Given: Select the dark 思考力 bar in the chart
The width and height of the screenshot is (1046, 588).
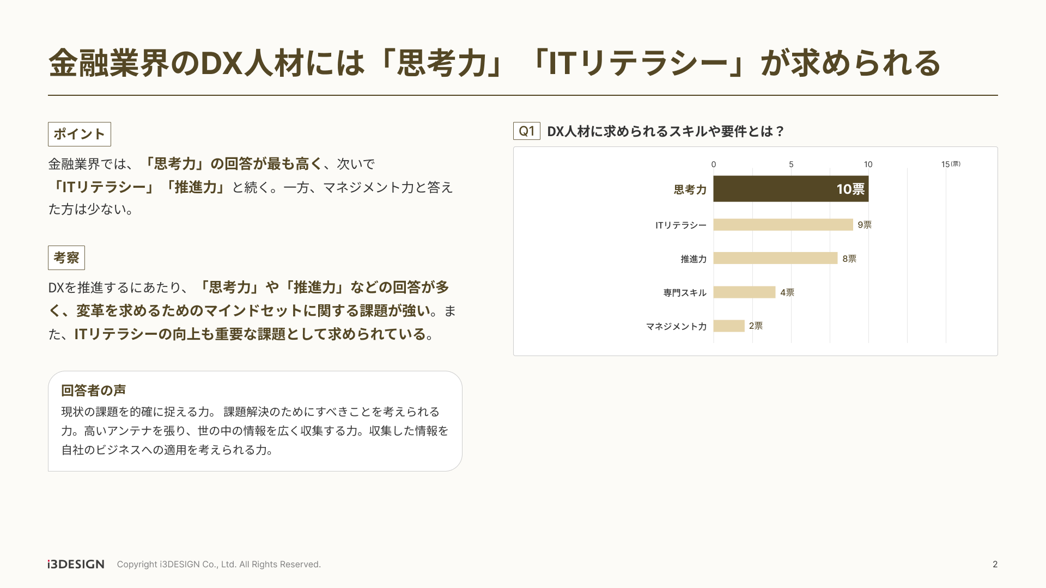Looking at the screenshot, I should coord(774,189).
